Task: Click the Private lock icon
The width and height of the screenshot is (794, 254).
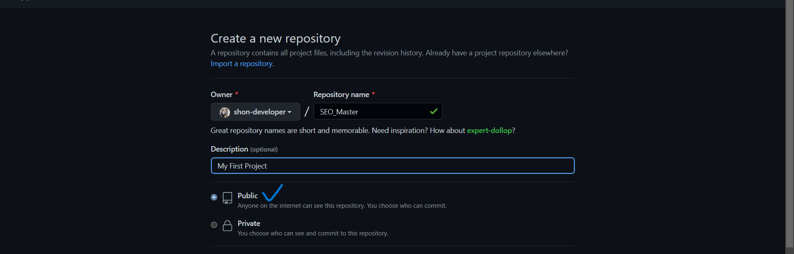Action: (227, 226)
